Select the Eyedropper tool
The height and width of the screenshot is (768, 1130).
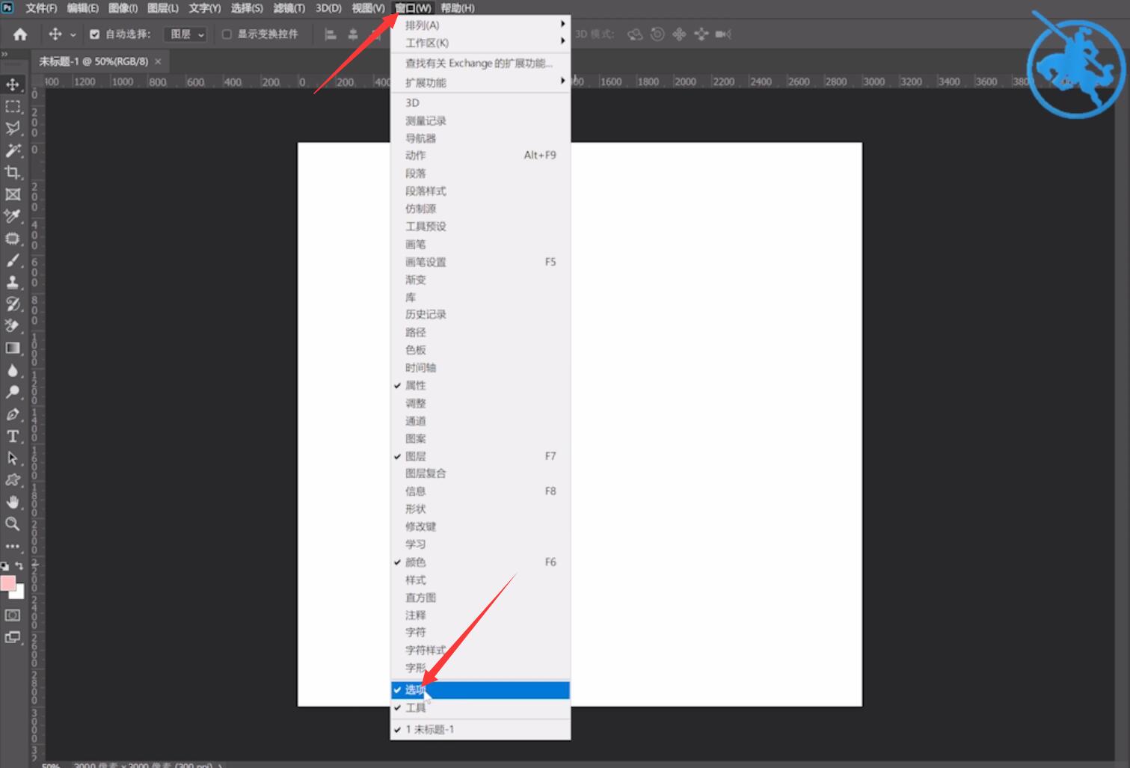tap(13, 216)
